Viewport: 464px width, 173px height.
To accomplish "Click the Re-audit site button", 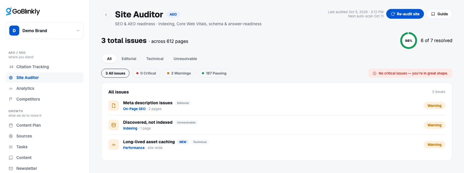I will coord(405,14).
